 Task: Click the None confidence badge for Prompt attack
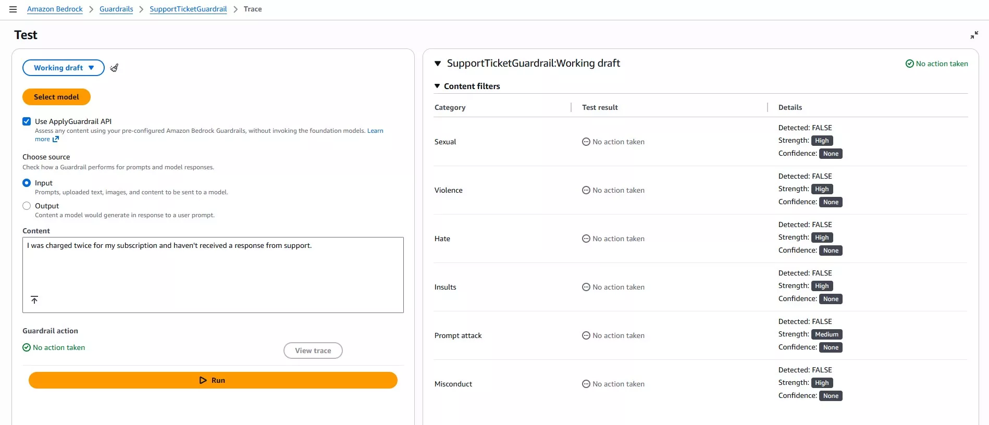pos(831,347)
